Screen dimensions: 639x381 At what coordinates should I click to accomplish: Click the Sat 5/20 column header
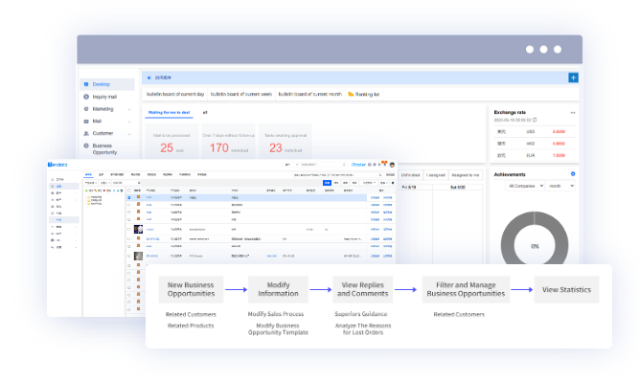click(457, 188)
